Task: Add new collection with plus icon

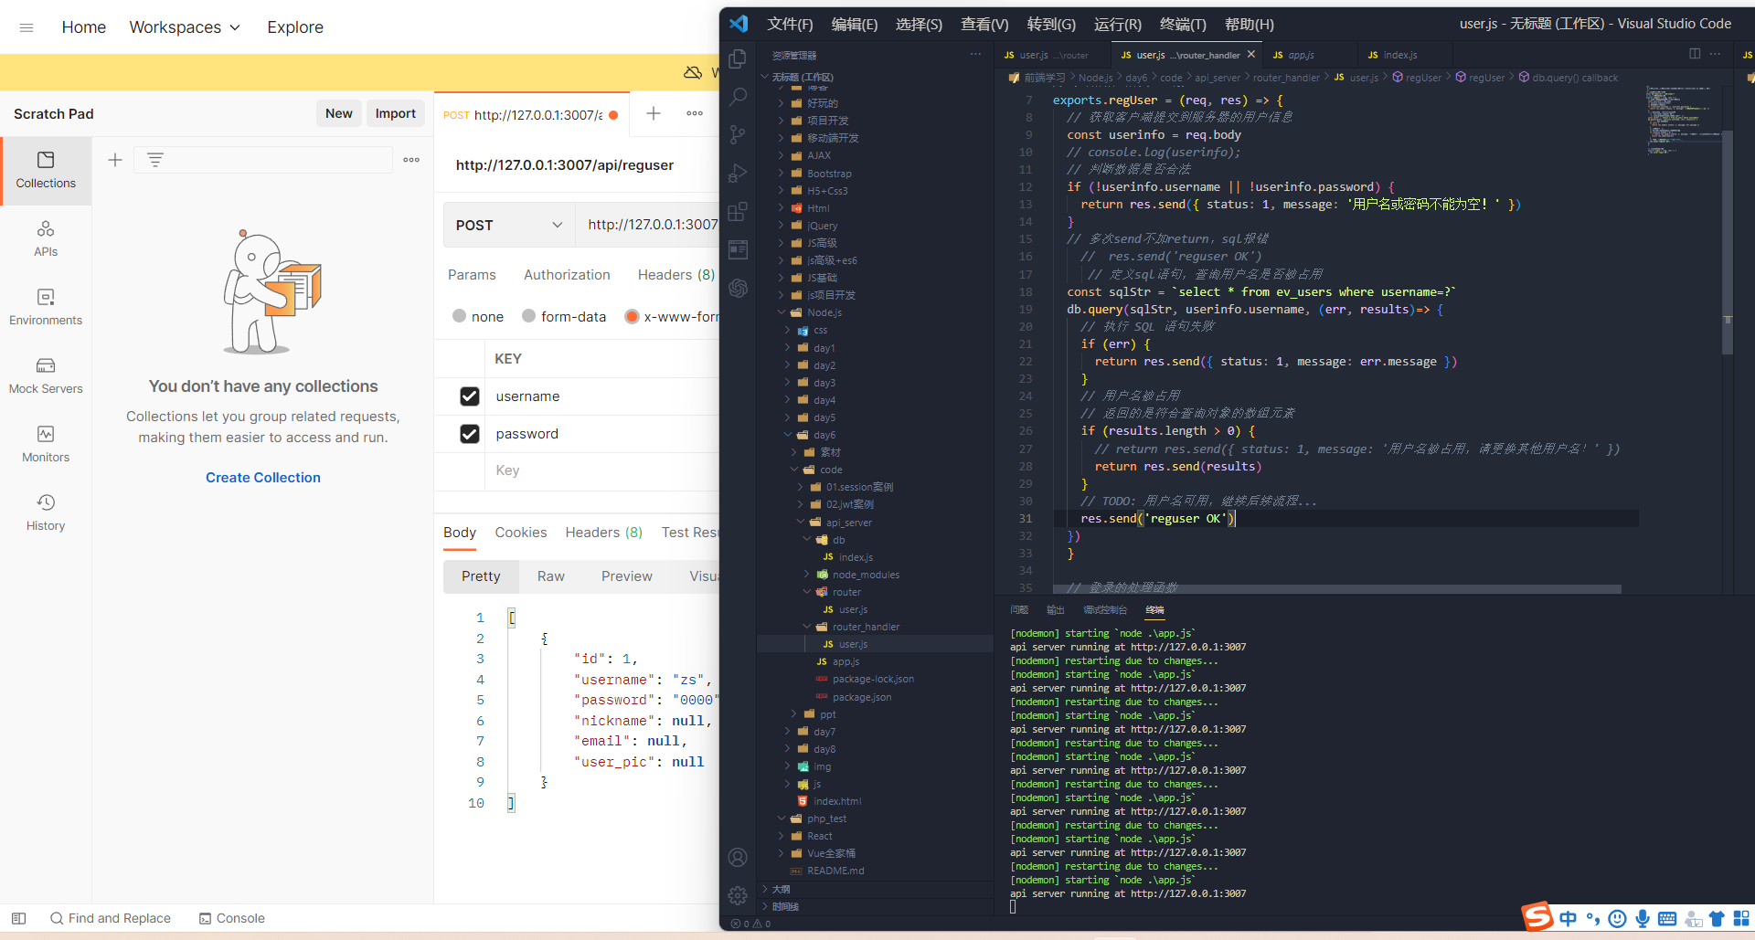Action: [115, 160]
